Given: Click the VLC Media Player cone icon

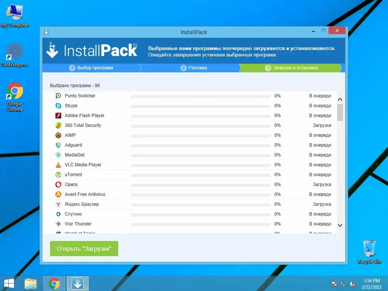Looking at the screenshot, I should point(58,165).
